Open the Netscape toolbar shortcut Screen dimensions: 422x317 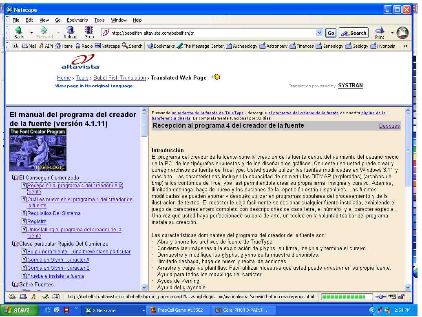click(107, 46)
